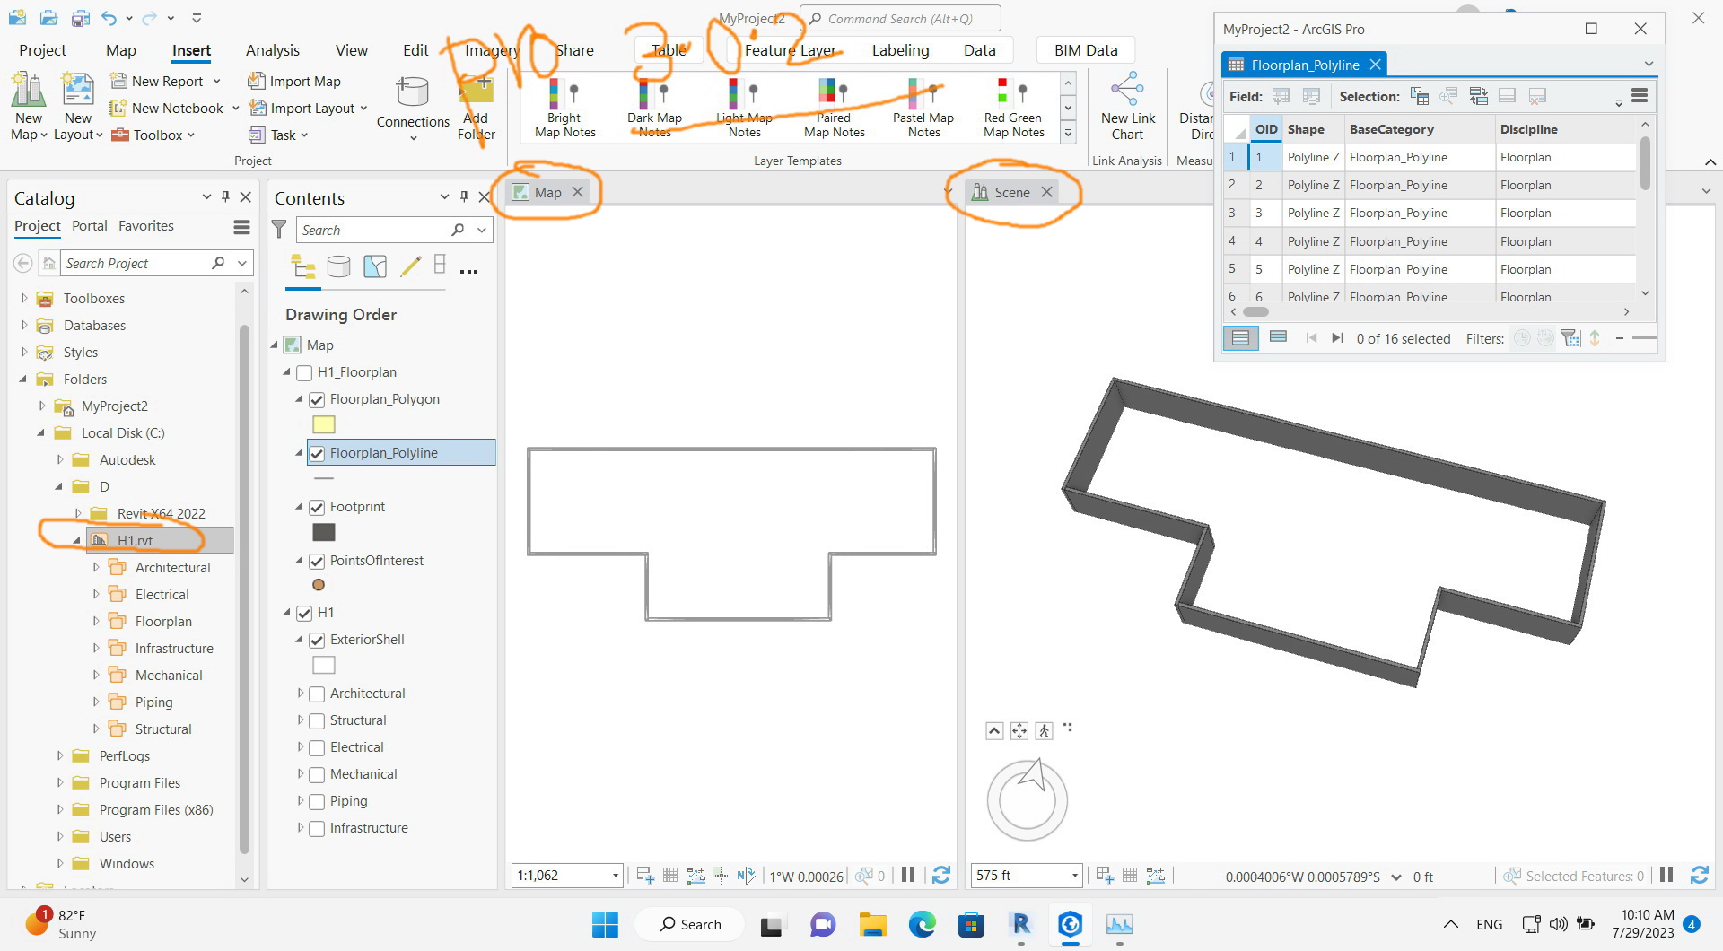
Task: Expand the Mechanical folder under H1.rvt
Action: (97, 675)
